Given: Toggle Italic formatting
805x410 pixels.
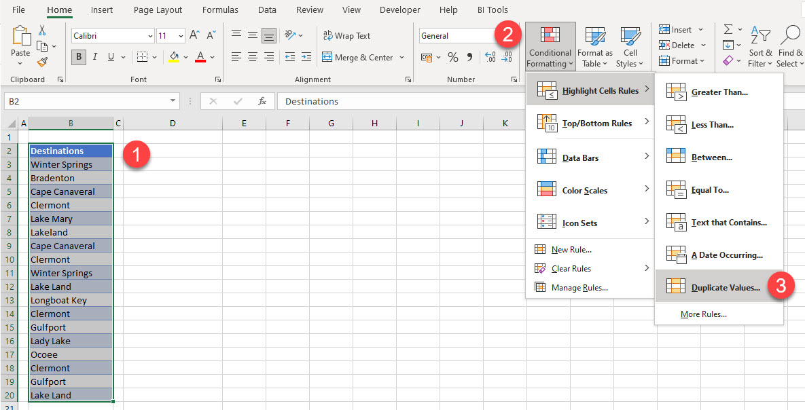Looking at the screenshot, I should pos(95,57).
